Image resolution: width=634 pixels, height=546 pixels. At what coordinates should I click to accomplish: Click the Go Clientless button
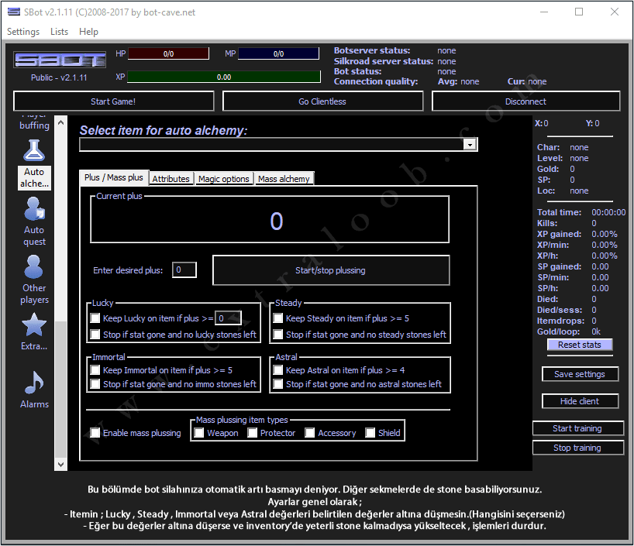[322, 101]
